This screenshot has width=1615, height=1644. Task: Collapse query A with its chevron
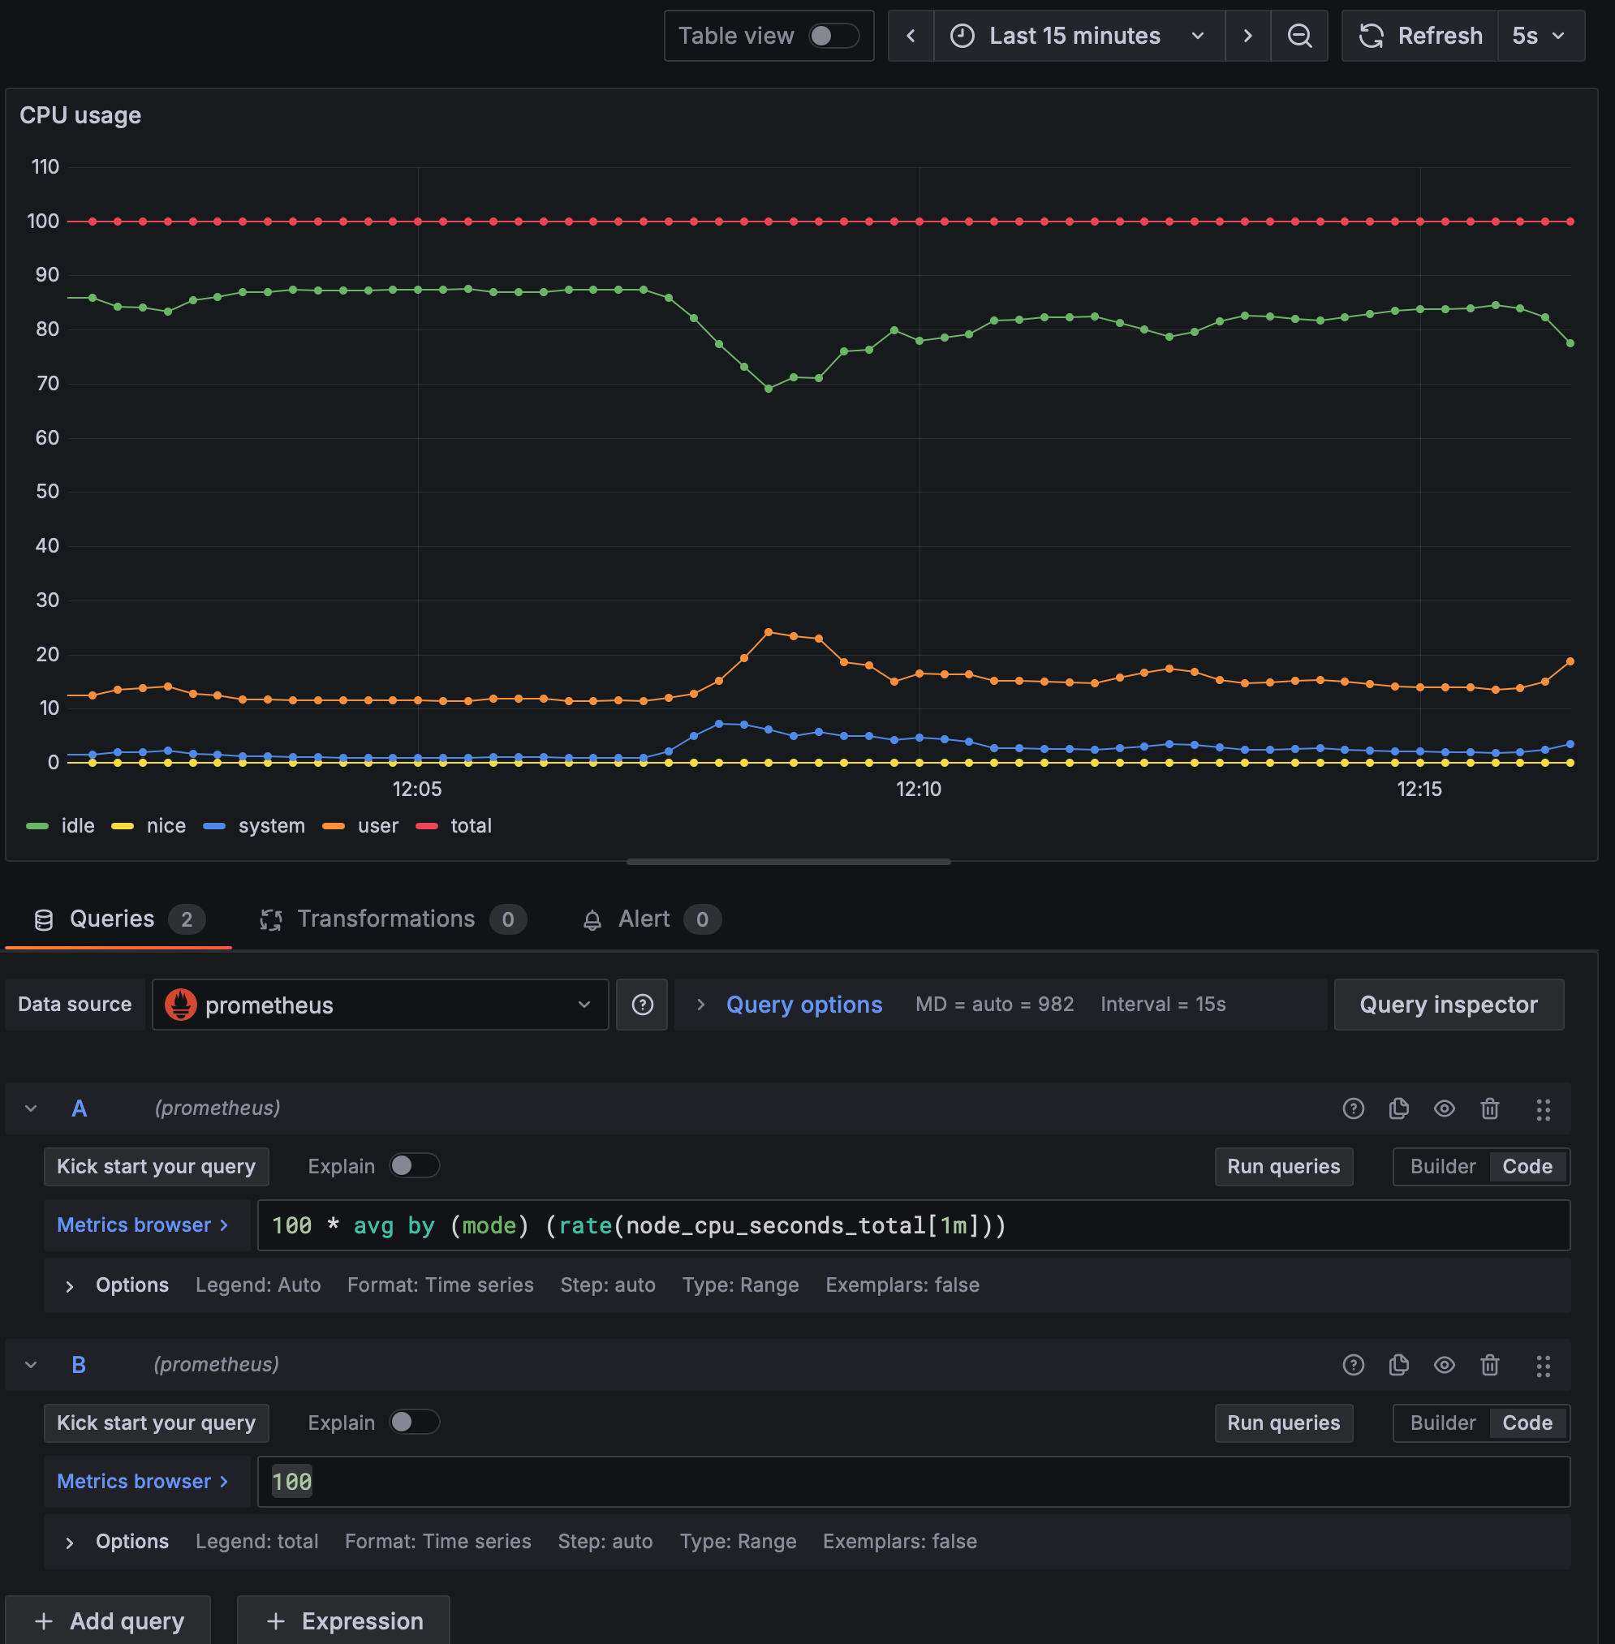[x=31, y=1108]
